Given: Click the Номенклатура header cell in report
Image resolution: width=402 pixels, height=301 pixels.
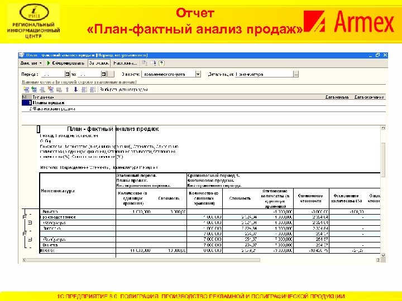Looking at the screenshot, I should click(78, 191).
